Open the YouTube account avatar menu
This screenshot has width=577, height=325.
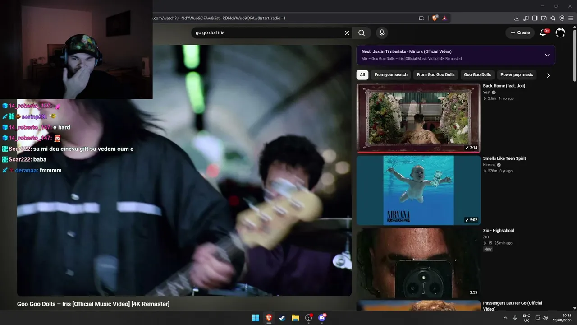560,33
